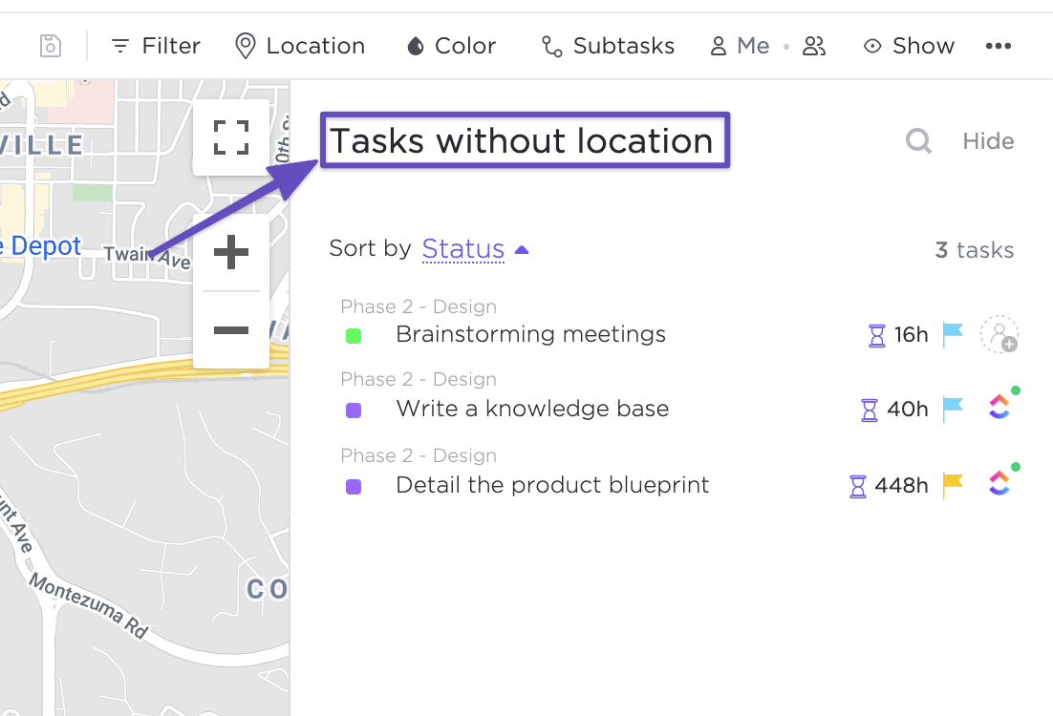
Task: Toggle the Me mode filter
Action: pyautogui.click(x=740, y=46)
